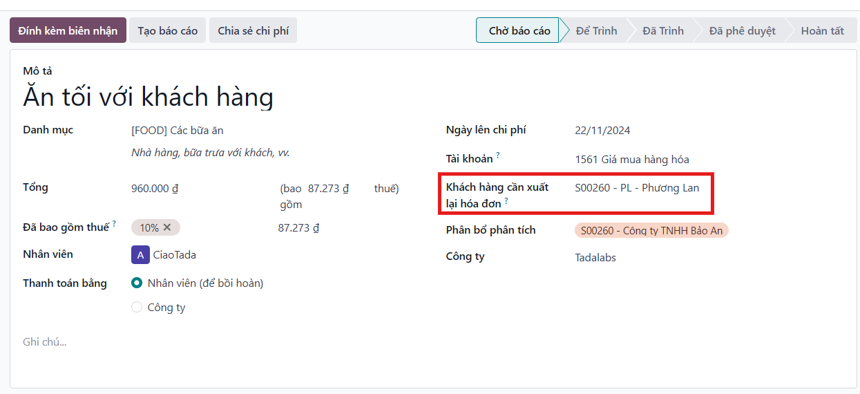The width and height of the screenshot is (860, 394).
Task: Open company field Tadalabs
Action: 595,258
